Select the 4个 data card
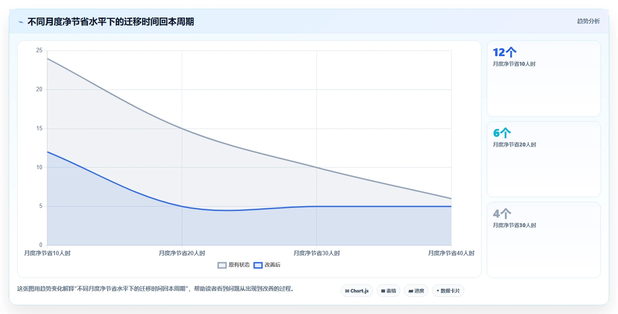This screenshot has width=618, height=314. pyautogui.click(x=544, y=240)
